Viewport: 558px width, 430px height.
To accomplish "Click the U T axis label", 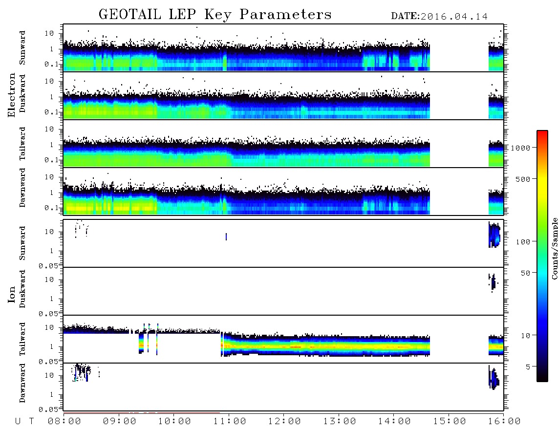I will coord(24,422).
